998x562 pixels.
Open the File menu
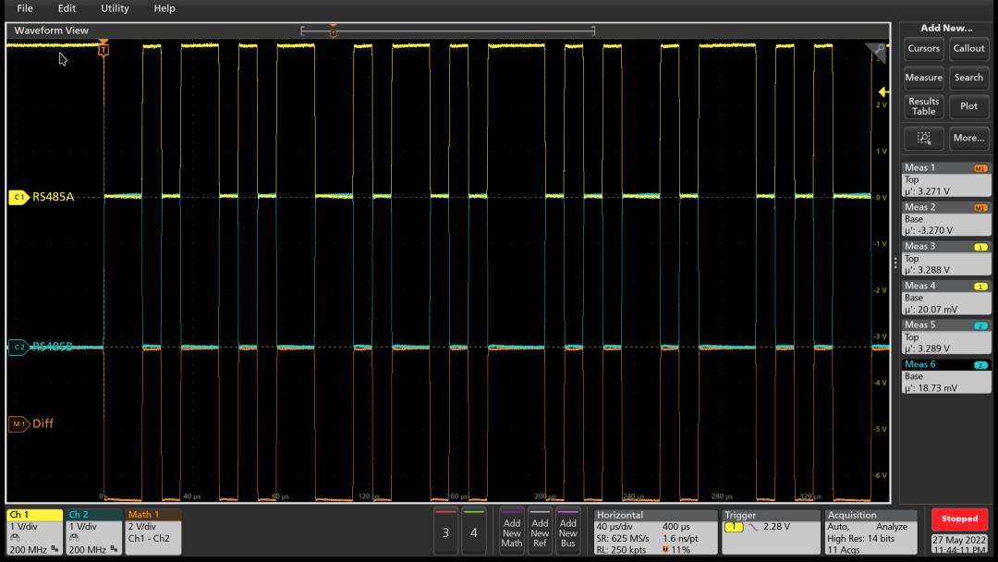click(x=25, y=8)
